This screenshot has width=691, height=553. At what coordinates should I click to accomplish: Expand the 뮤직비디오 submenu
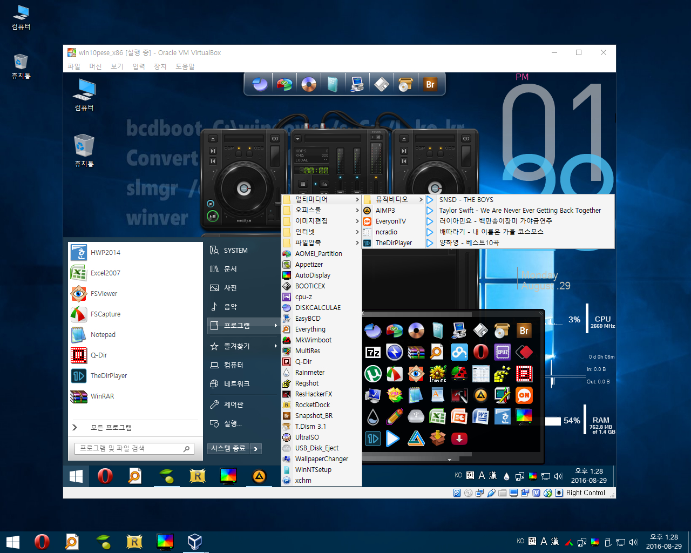[393, 199]
